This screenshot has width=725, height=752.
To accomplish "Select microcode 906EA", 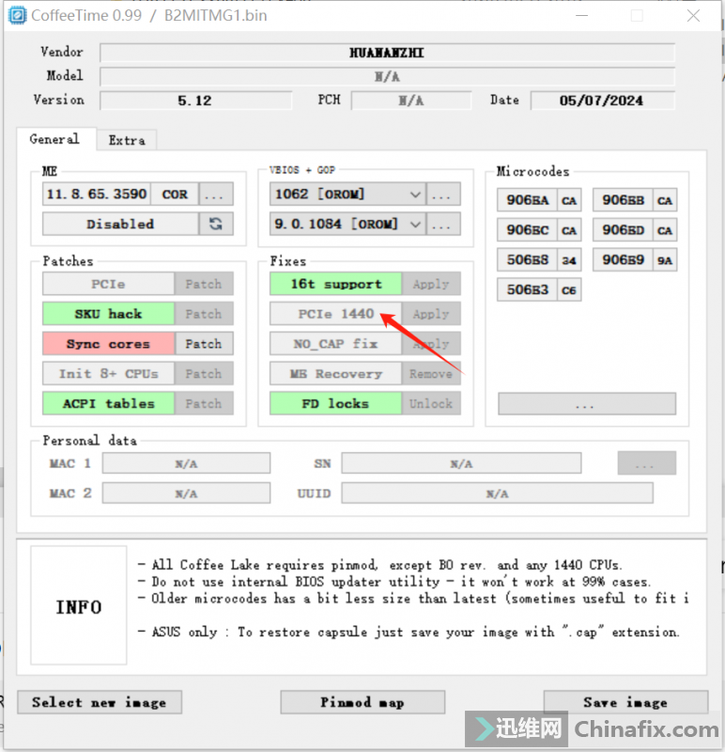I will (x=527, y=200).
